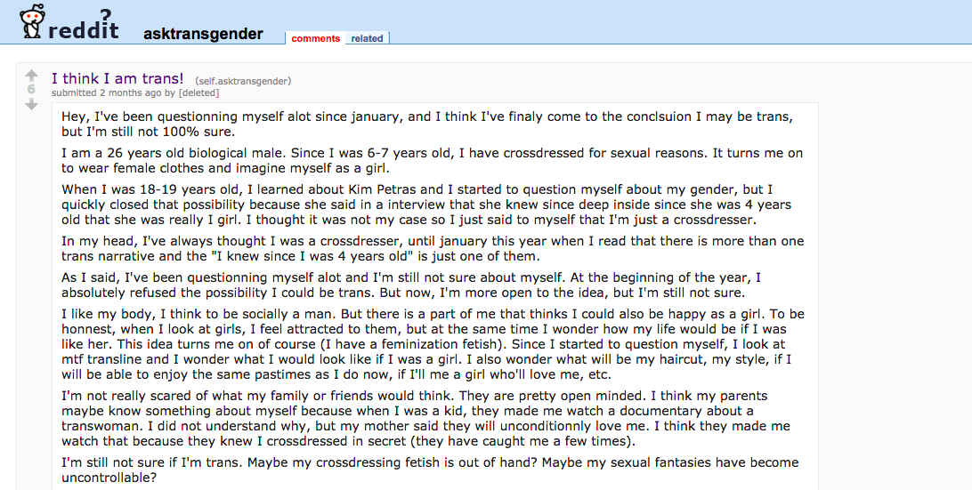972x490 pixels.
Task: Switch to the comments tab
Action: [315, 38]
